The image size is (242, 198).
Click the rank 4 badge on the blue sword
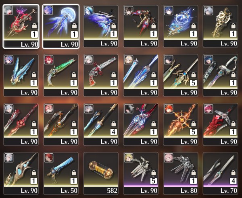coord(114,132)
